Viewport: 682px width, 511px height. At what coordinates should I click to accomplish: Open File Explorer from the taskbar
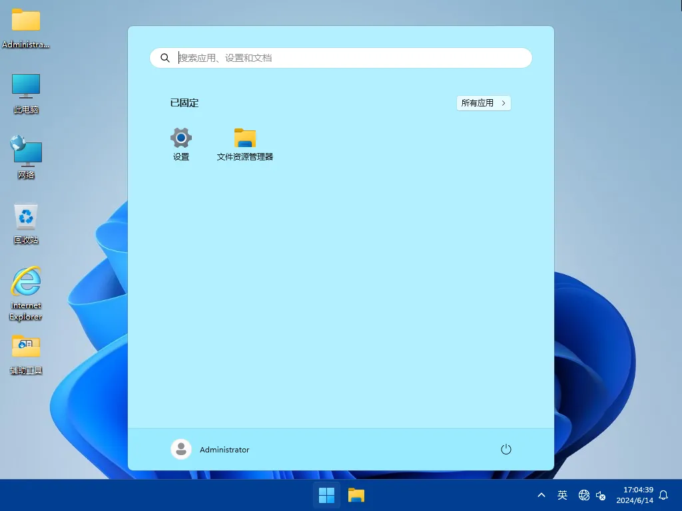pos(356,495)
